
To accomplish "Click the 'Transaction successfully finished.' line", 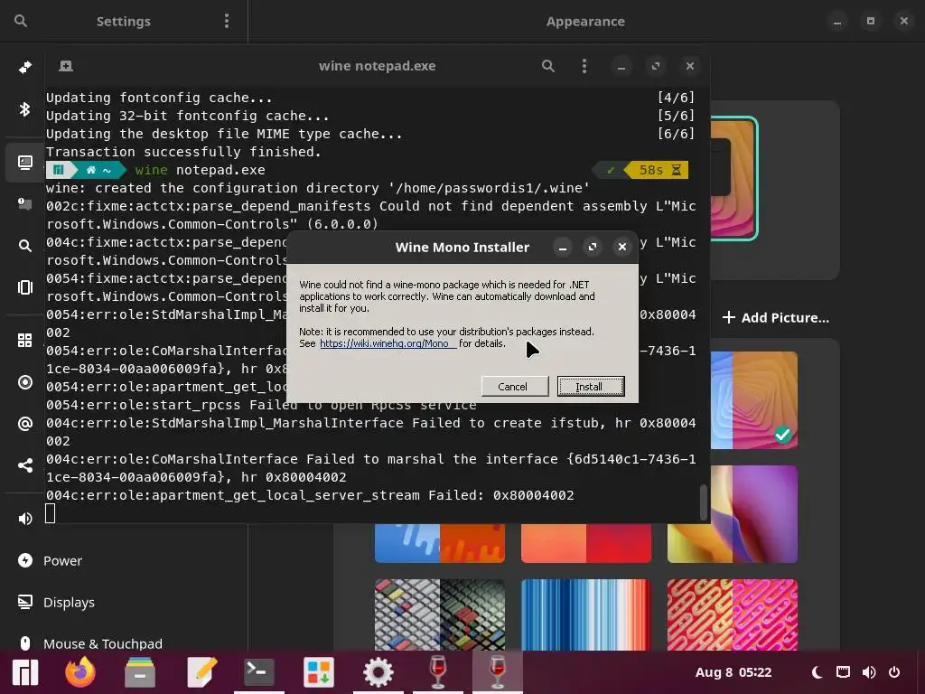I will click(183, 152).
